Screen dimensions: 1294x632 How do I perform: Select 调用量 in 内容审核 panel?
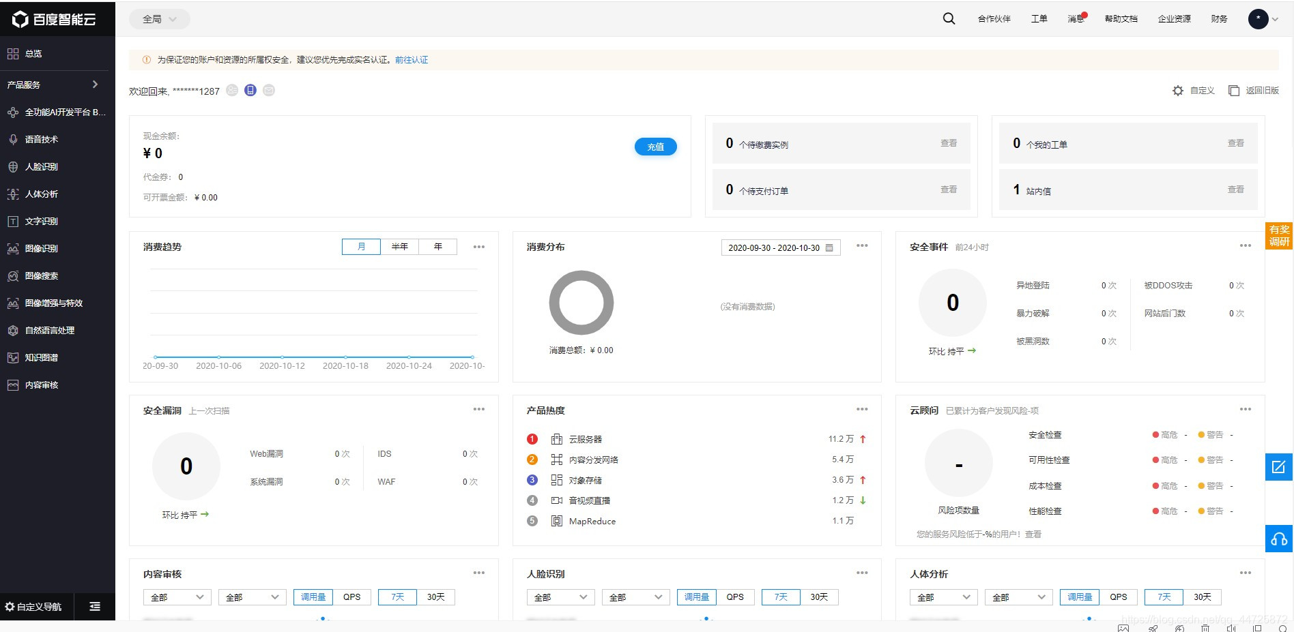(313, 597)
